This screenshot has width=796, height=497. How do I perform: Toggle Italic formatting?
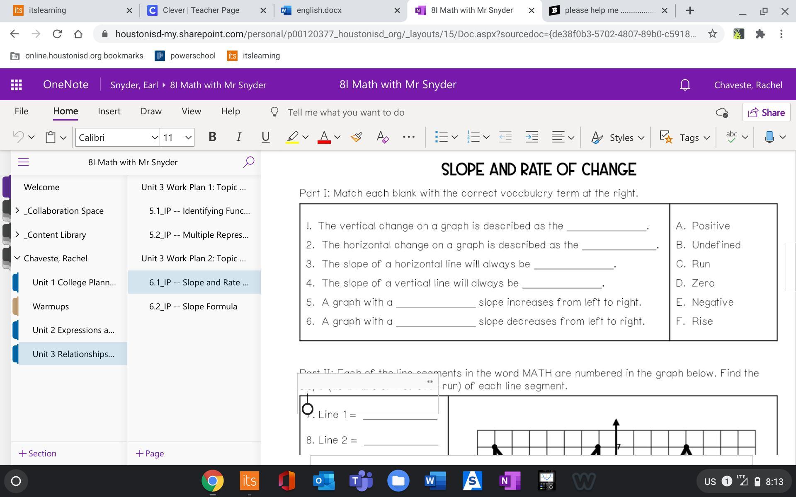pos(239,137)
